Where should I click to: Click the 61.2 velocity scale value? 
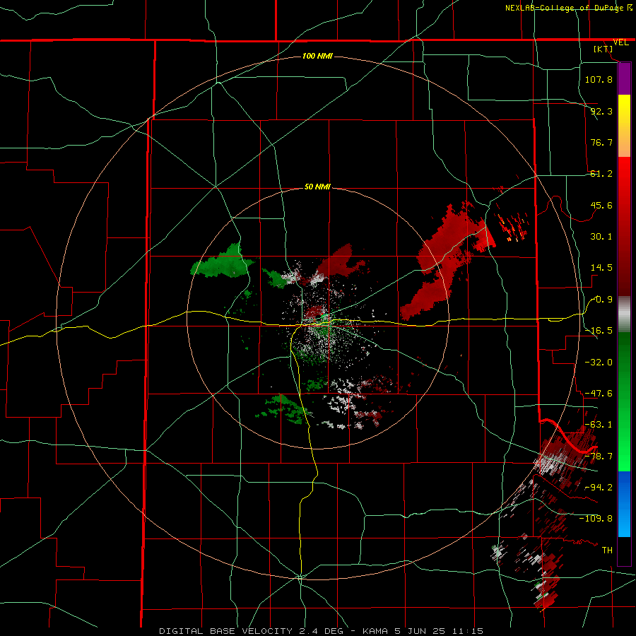(601, 174)
